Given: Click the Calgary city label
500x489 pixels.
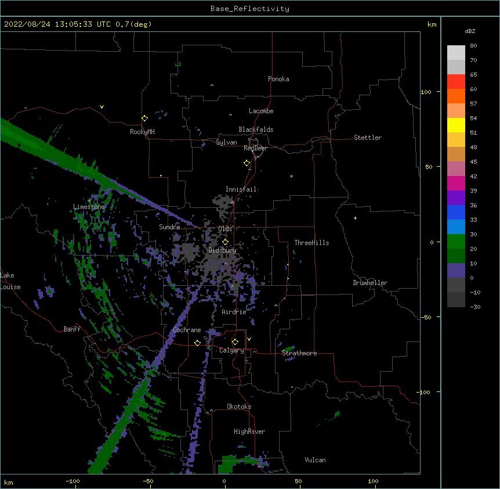Looking at the screenshot, I should click(x=231, y=350).
